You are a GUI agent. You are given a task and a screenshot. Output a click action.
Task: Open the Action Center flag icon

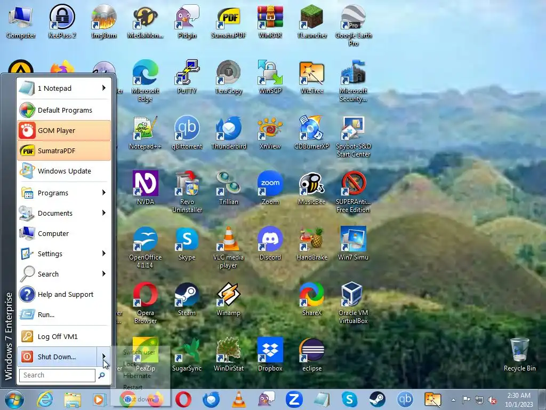466,399
